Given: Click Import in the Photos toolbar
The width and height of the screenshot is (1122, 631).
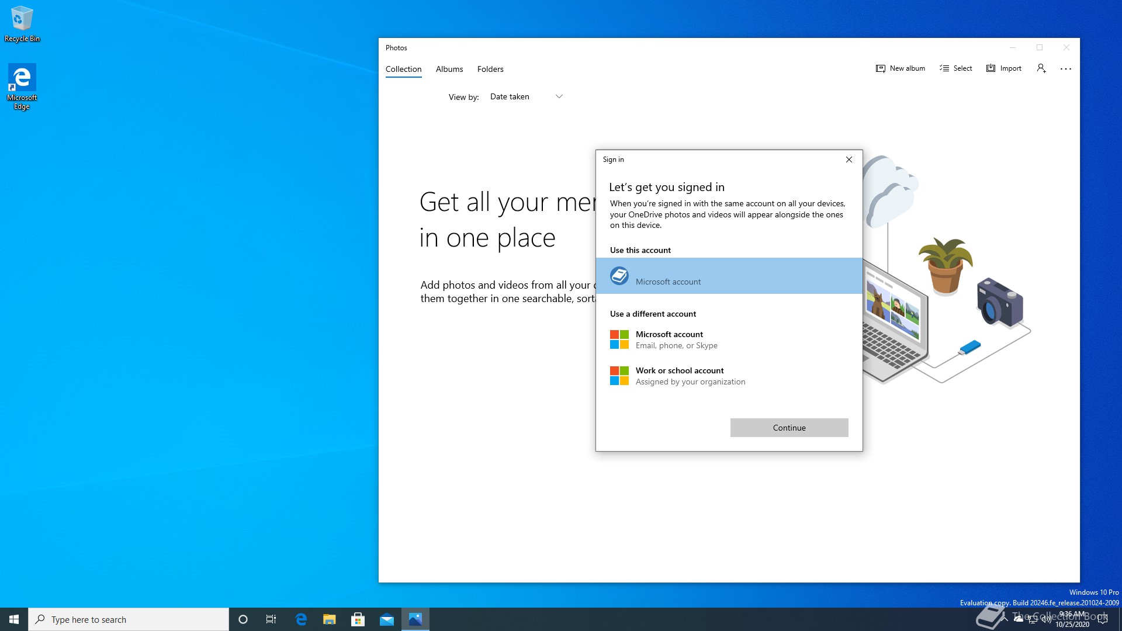Looking at the screenshot, I should 1004,68.
